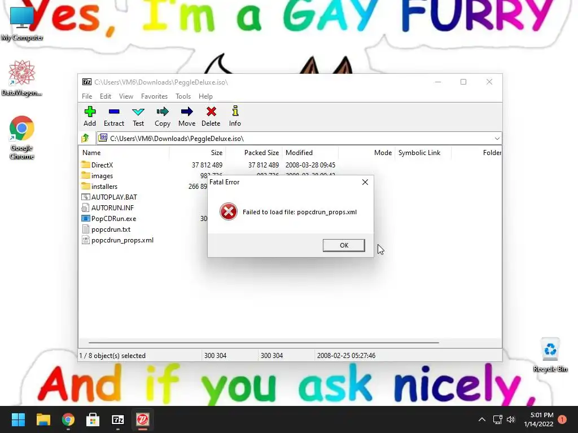Image resolution: width=578 pixels, height=433 pixels.
Task: Open the volume control in system tray
Action: pos(511,419)
